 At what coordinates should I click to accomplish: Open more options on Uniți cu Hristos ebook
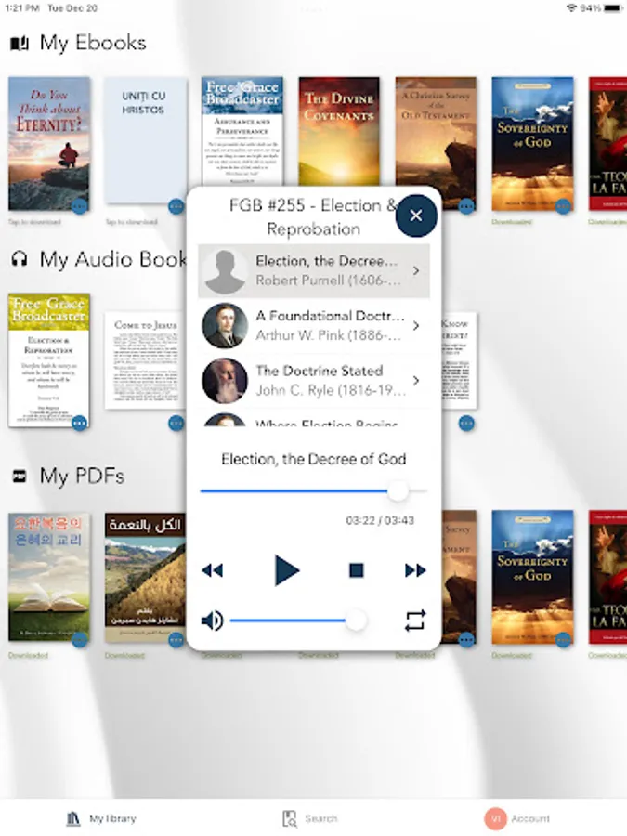176,206
